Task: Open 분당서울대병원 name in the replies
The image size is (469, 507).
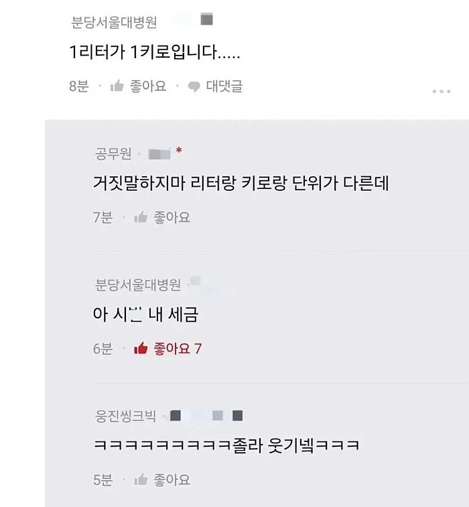Action: coord(138,285)
